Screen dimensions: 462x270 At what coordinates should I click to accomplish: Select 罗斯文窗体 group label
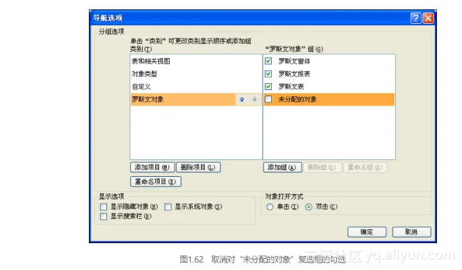(x=294, y=61)
